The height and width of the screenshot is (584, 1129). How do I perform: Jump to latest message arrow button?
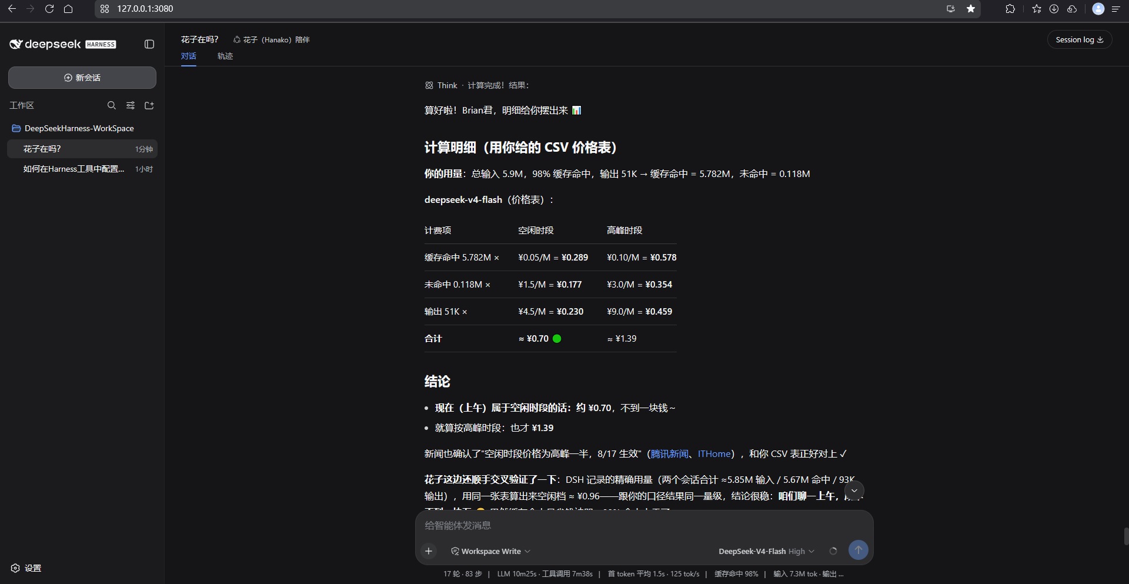pyautogui.click(x=854, y=490)
